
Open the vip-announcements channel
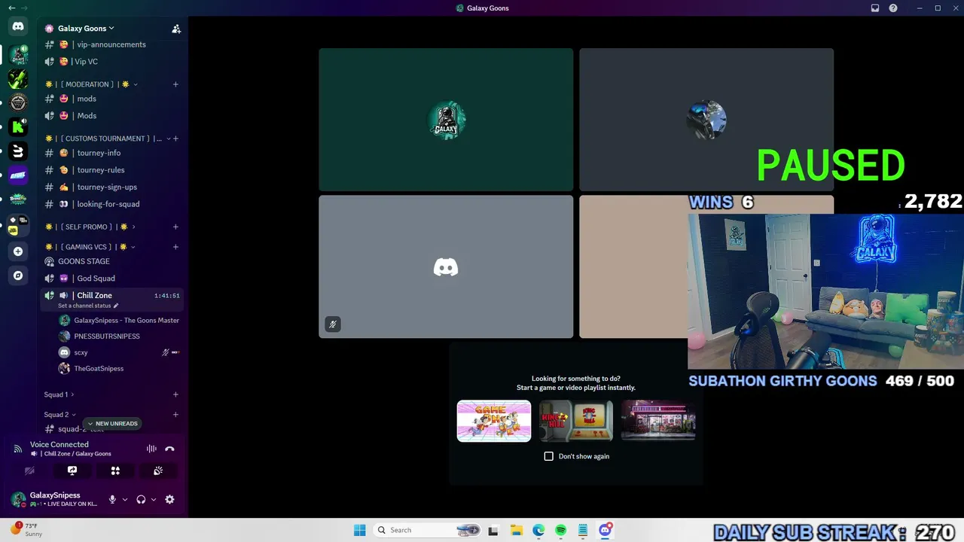pyautogui.click(x=111, y=44)
